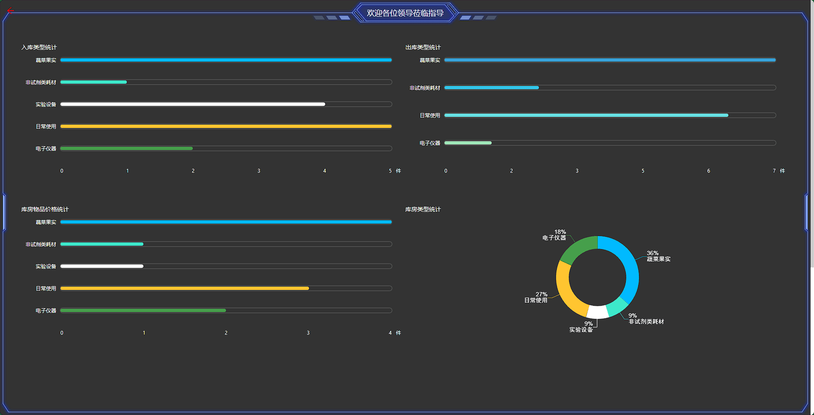
Task: Select the 蔬菜果实 bar in 入库类型统计
Action: (226, 60)
